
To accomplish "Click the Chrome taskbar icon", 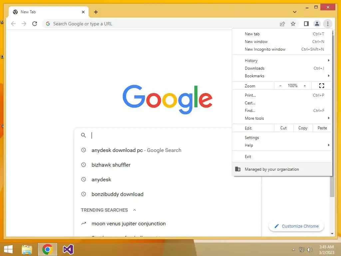I will 47,249.
